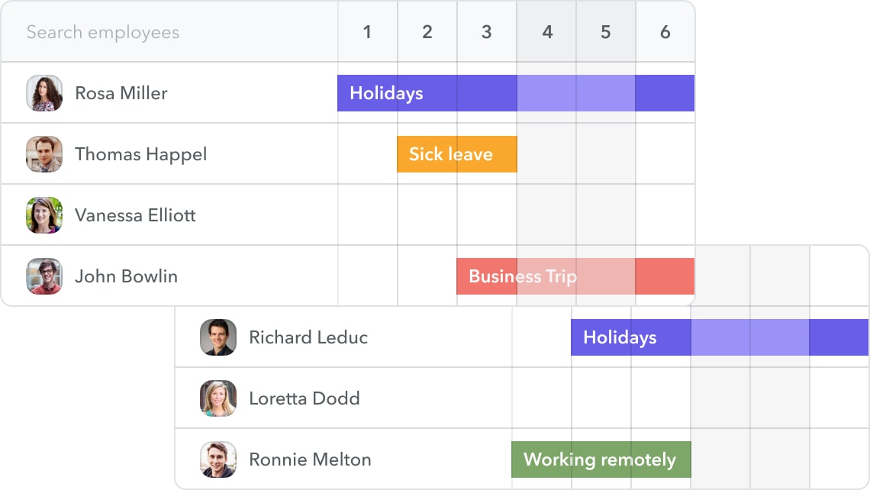870x490 pixels.
Task: Select day 1 column header
Action: 367,32
